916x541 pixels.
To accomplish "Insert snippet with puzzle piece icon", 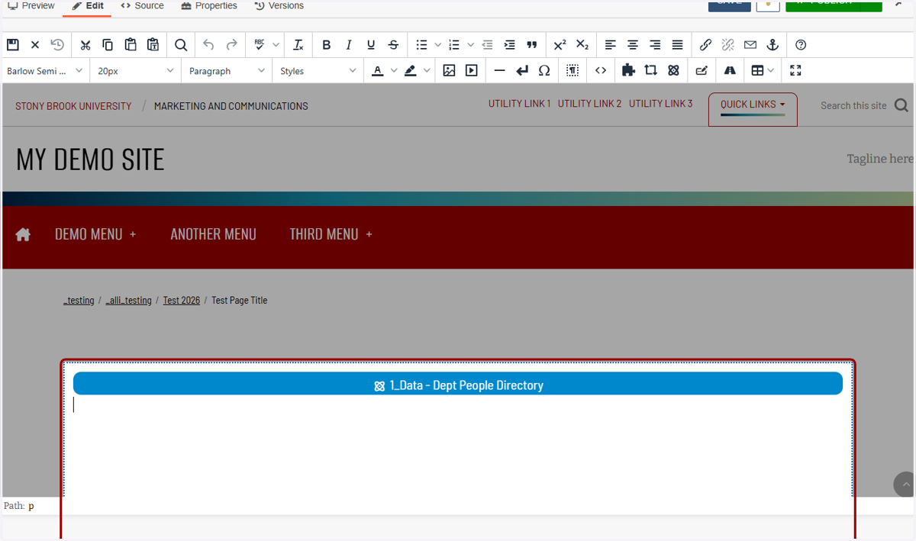I will 628,70.
